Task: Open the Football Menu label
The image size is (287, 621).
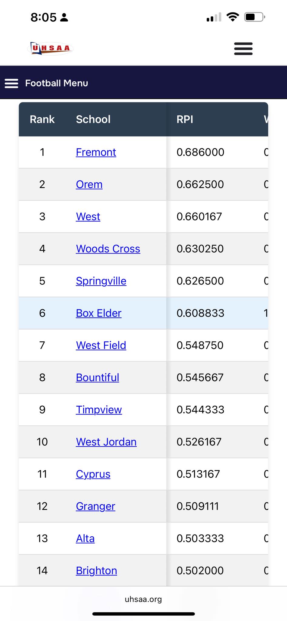Action: pos(57,83)
